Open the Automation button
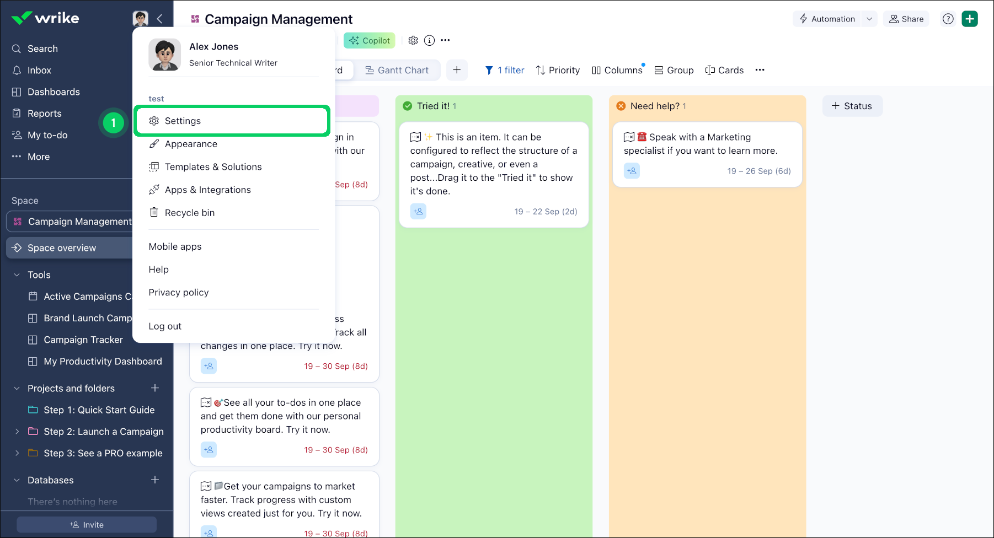 pyautogui.click(x=827, y=19)
